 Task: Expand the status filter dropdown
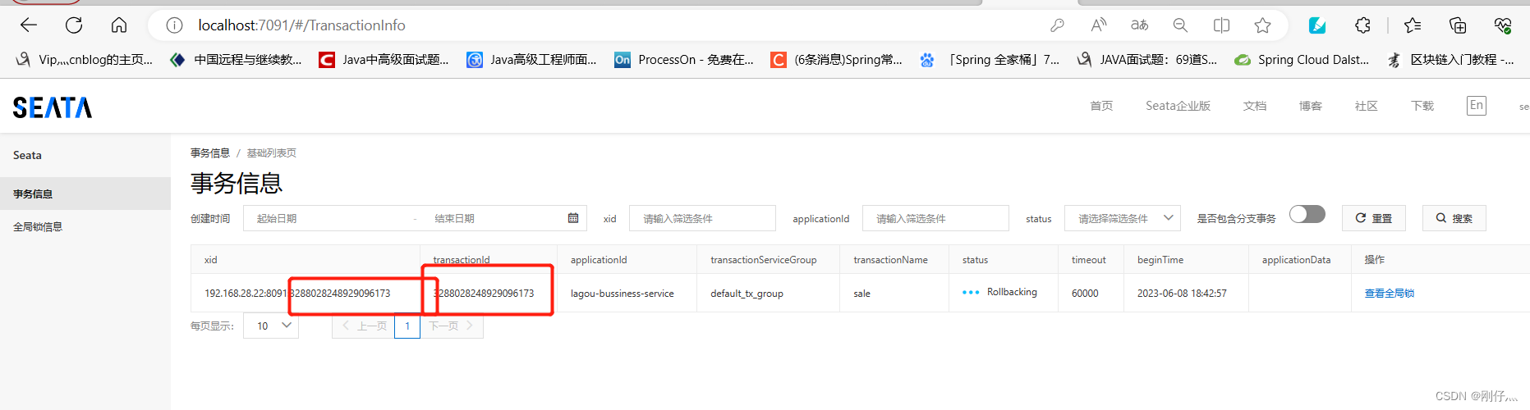tap(1122, 218)
